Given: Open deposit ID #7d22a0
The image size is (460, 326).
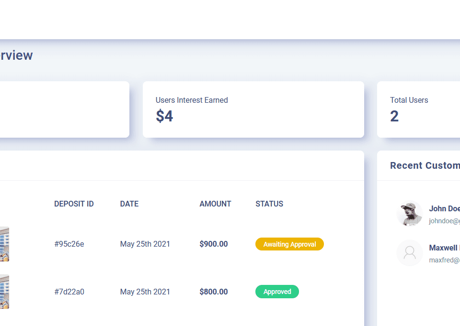Looking at the screenshot, I should (69, 292).
